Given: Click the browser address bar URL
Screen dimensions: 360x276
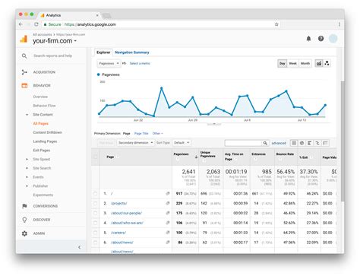Looking at the screenshot, I should (90, 24).
